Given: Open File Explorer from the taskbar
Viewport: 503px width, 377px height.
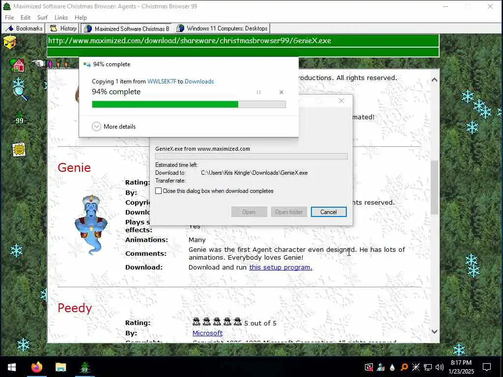Looking at the screenshot, I should coord(60,367).
